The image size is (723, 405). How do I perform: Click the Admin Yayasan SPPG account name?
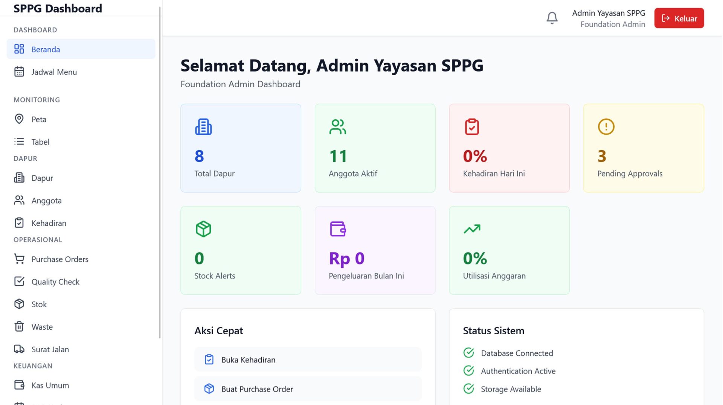point(609,13)
